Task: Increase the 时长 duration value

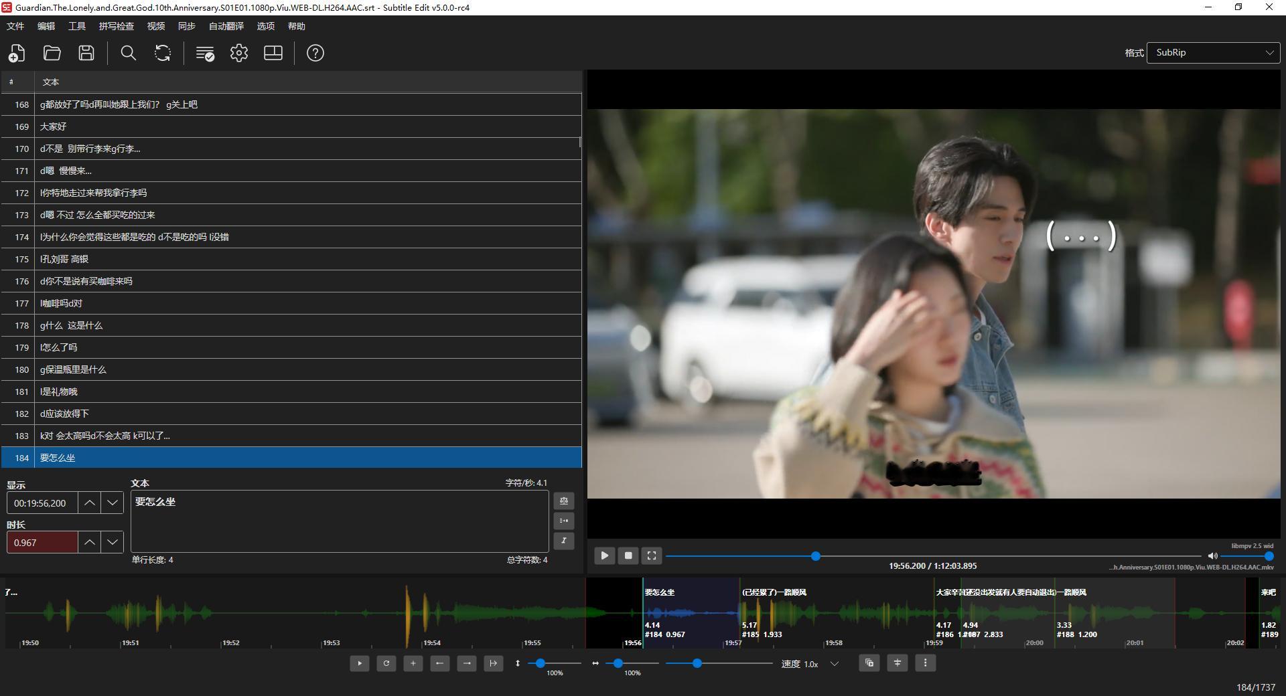Action: click(x=90, y=542)
